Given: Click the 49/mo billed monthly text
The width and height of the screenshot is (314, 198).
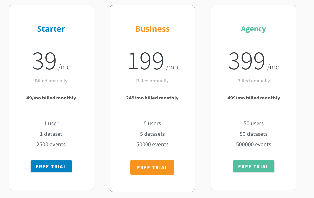Looking at the screenshot, I should 51,98.
